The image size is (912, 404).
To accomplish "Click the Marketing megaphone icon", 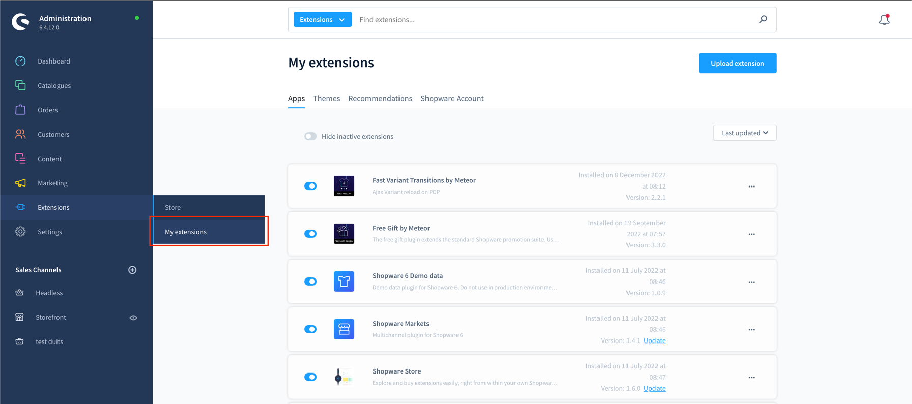I will point(20,183).
